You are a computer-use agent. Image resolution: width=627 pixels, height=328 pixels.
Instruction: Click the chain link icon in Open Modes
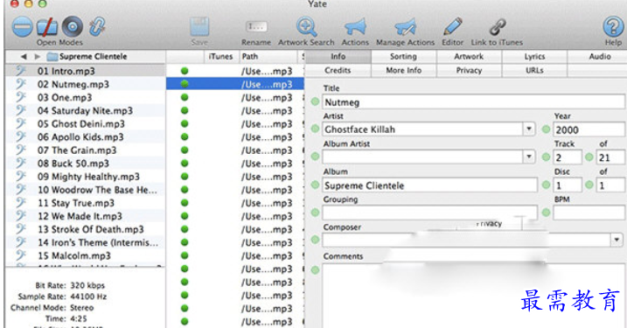(x=97, y=27)
